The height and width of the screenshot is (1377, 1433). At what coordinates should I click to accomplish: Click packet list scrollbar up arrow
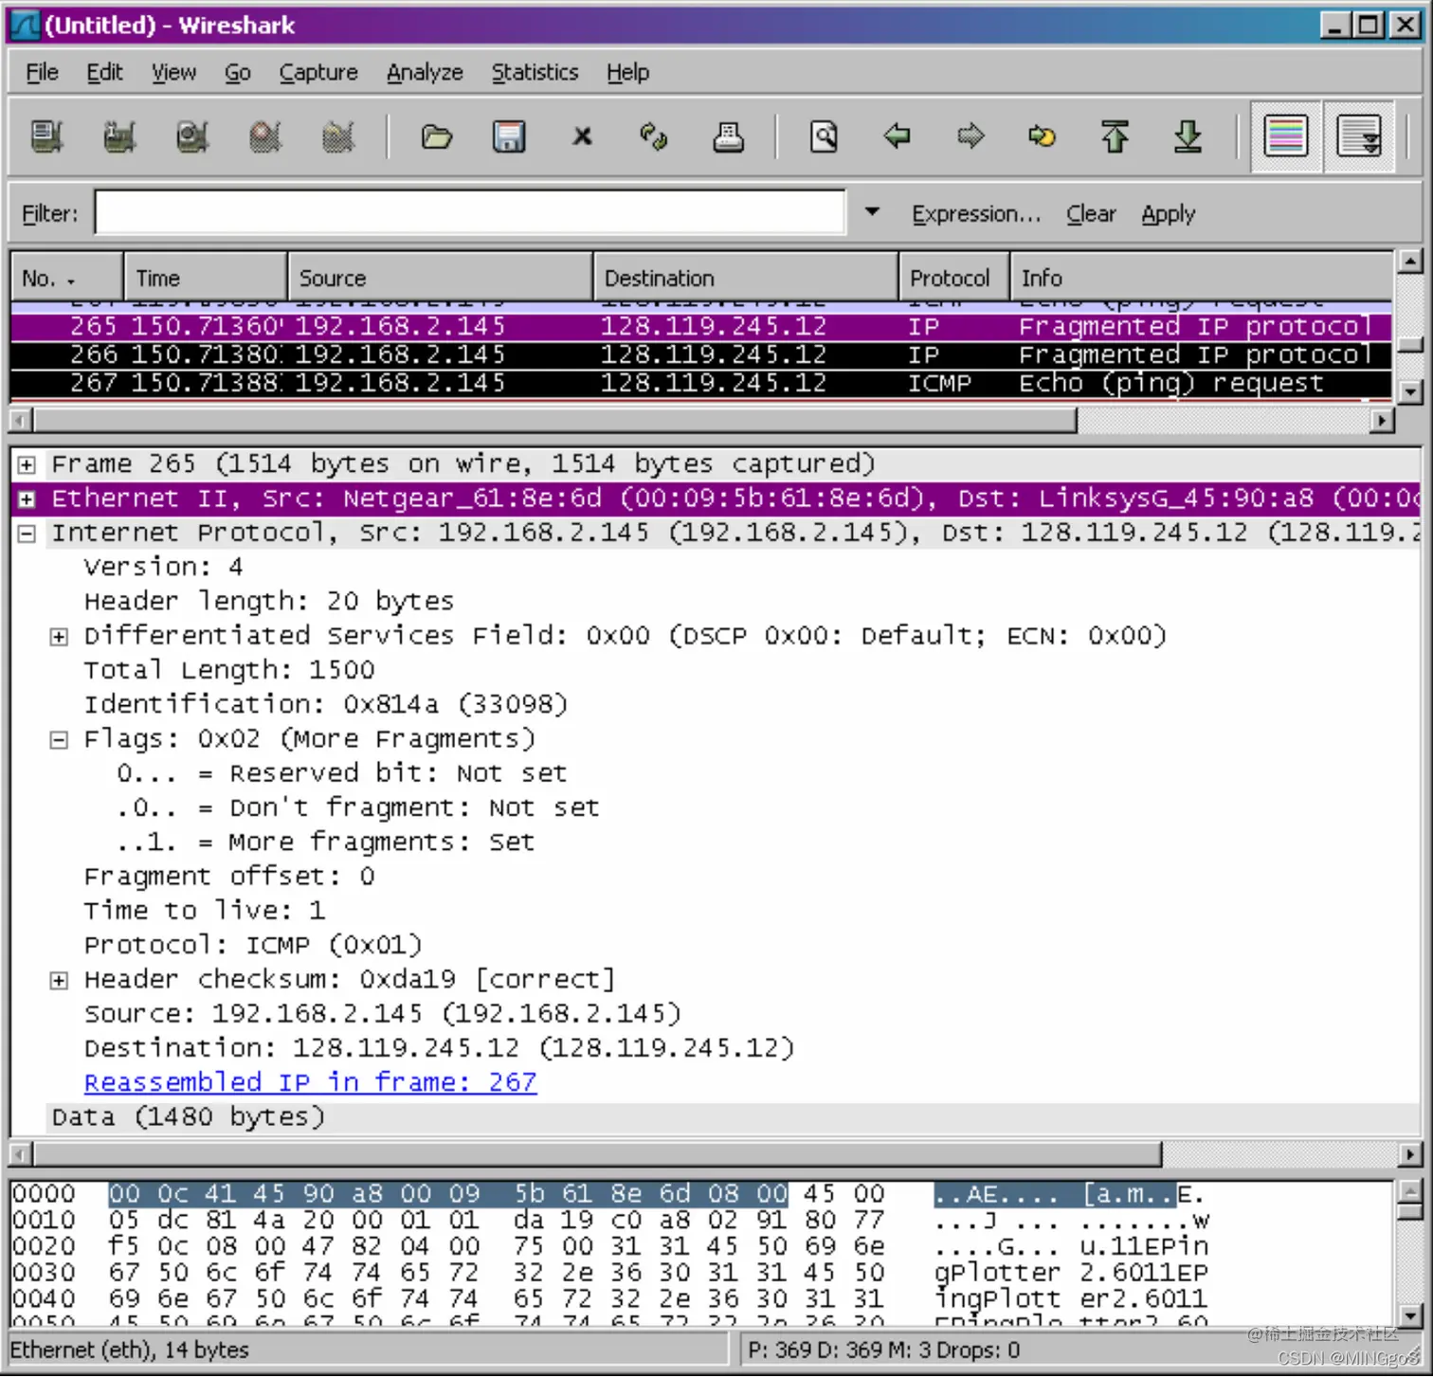1409,262
